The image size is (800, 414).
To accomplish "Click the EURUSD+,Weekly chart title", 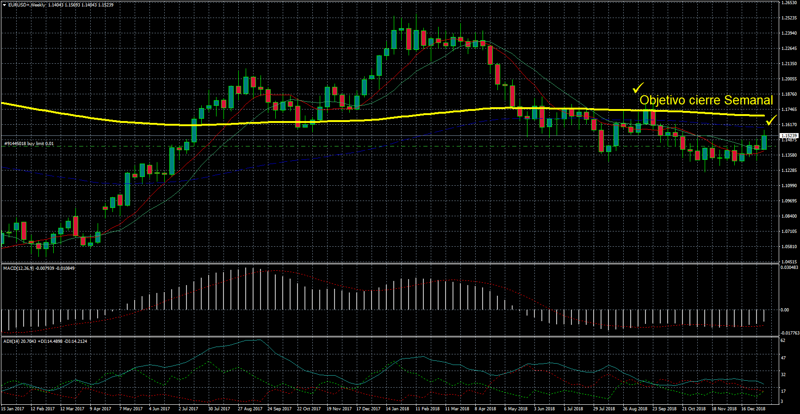I will [x=27, y=5].
